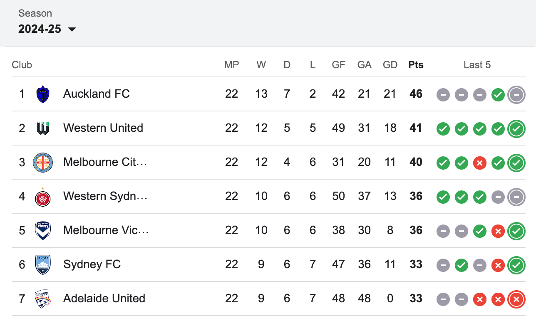
Task: Select the Adelaide United row name
Action: [x=104, y=299]
